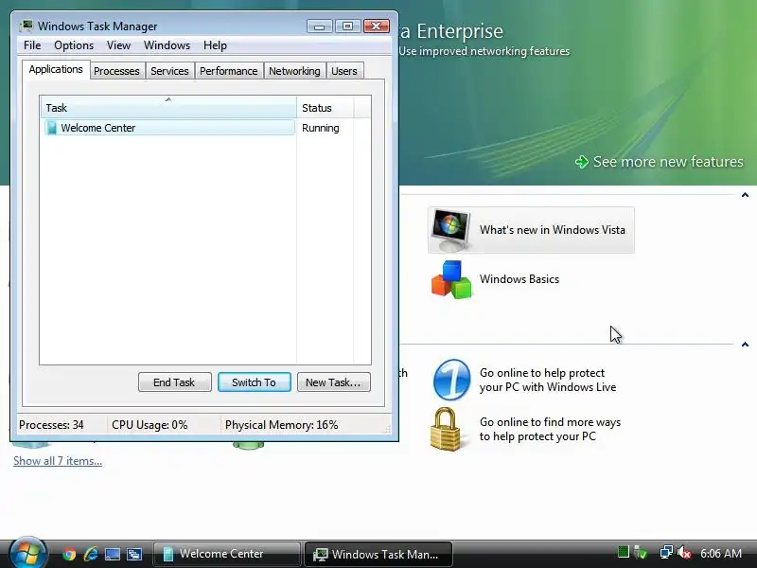Open the View menu
The width and height of the screenshot is (757, 568).
[118, 45]
